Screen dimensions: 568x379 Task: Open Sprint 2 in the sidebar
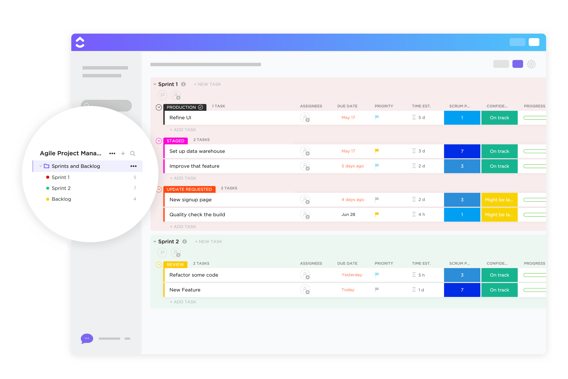tap(61, 188)
